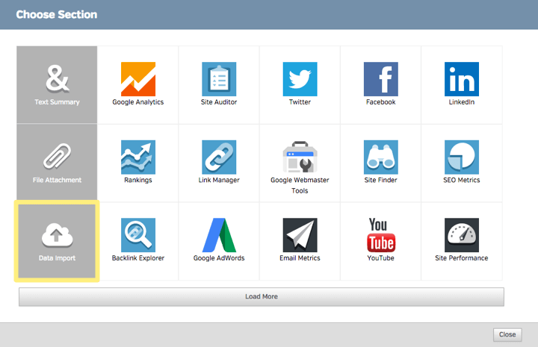Image resolution: width=538 pixels, height=347 pixels.
Task: Select the Site Finder binoculars icon
Action: click(x=381, y=157)
